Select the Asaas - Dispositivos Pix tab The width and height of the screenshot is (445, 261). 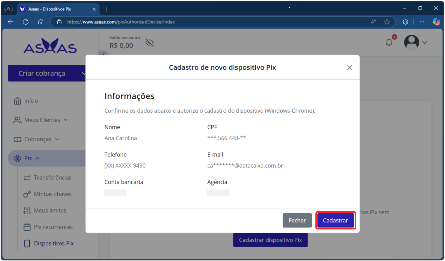[58, 9]
